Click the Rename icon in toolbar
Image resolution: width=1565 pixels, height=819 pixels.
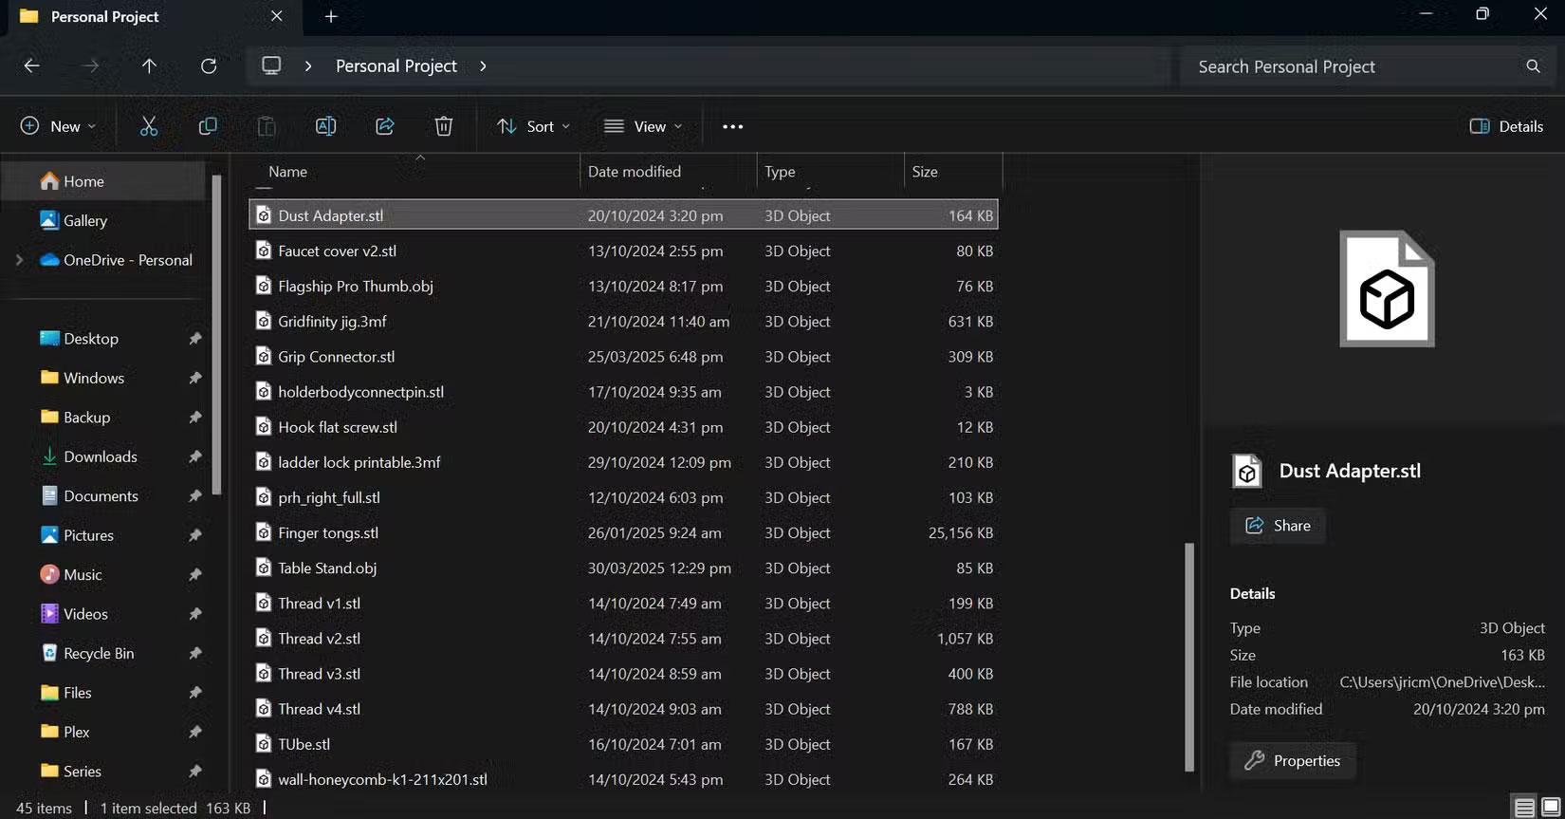click(x=325, y=126)
